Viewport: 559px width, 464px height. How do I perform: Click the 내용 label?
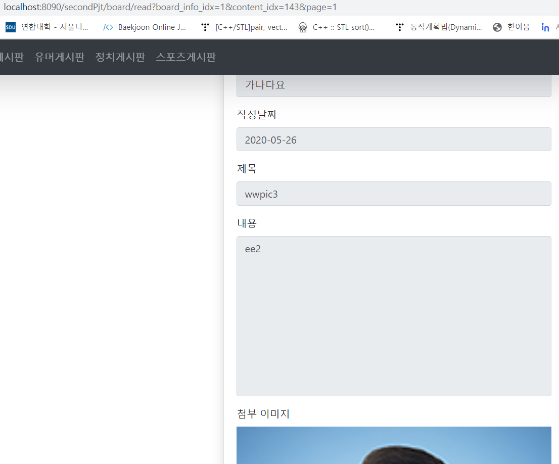pos(247,223)
